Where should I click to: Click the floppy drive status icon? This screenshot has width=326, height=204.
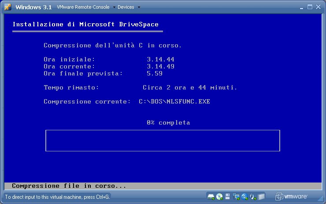click(228, 197)
